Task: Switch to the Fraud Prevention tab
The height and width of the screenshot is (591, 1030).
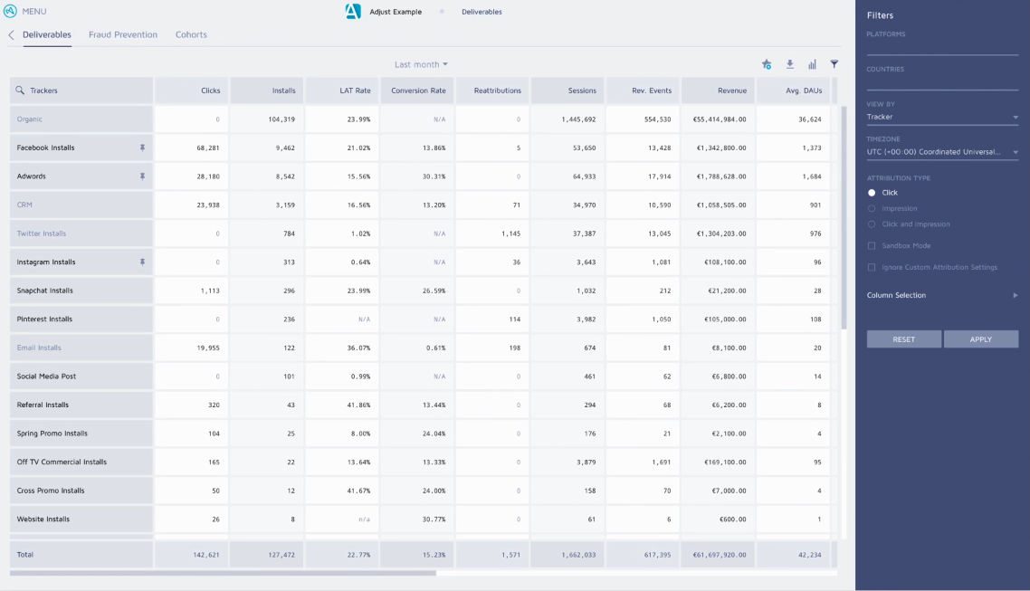Action: tap(123, 35)
